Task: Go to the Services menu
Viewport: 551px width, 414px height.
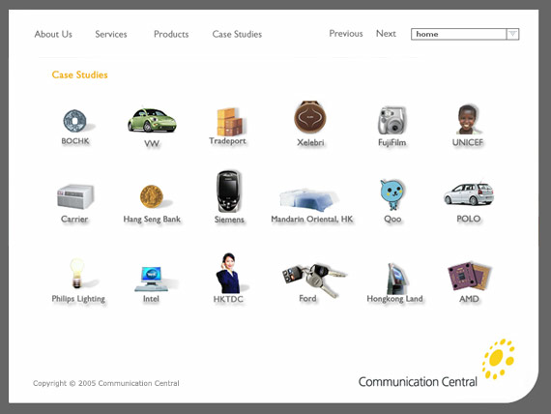Action: click(111, 34)
